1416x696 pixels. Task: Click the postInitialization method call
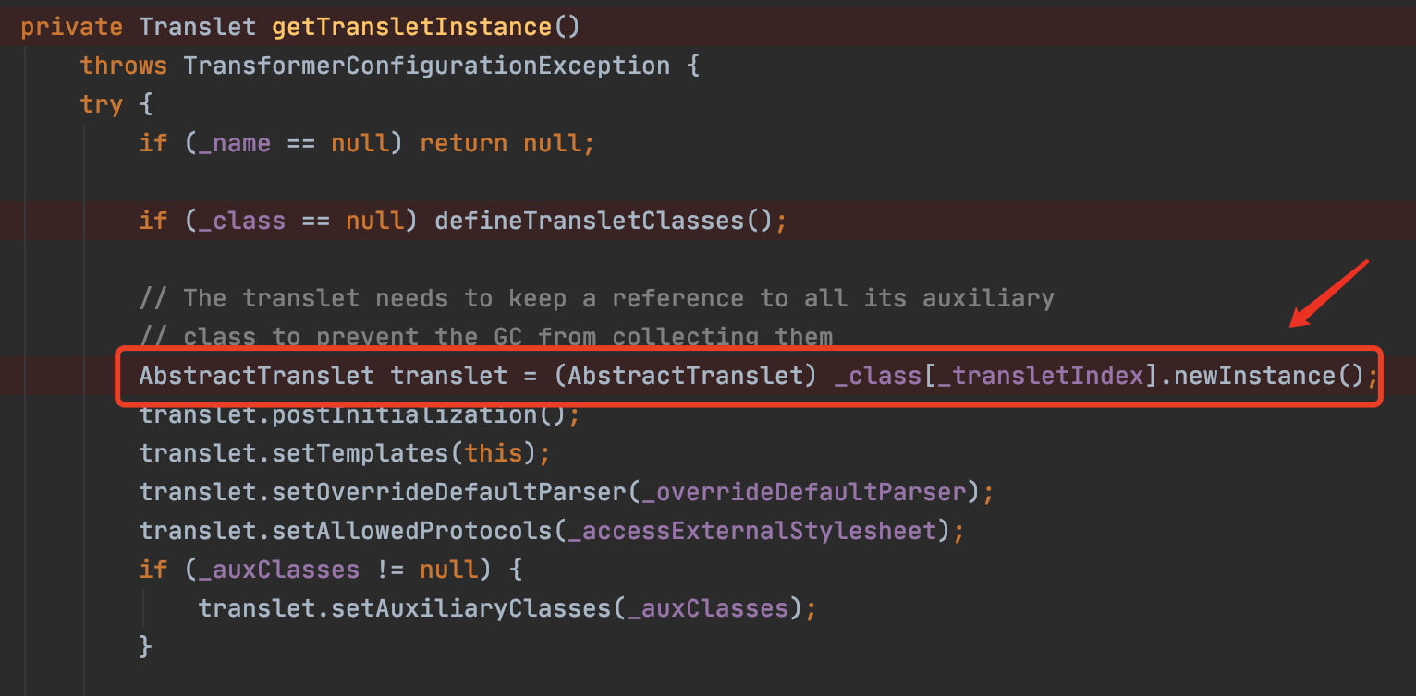pyautogui.click(x=403, y=414)
